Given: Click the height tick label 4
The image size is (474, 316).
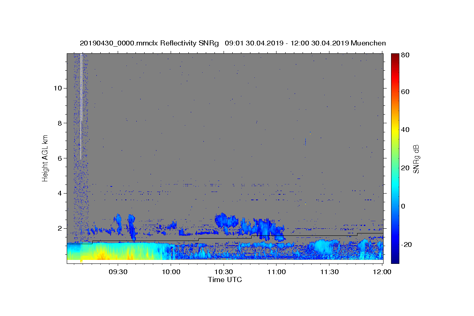Looking at the screenshot, I should pos(60,193).
